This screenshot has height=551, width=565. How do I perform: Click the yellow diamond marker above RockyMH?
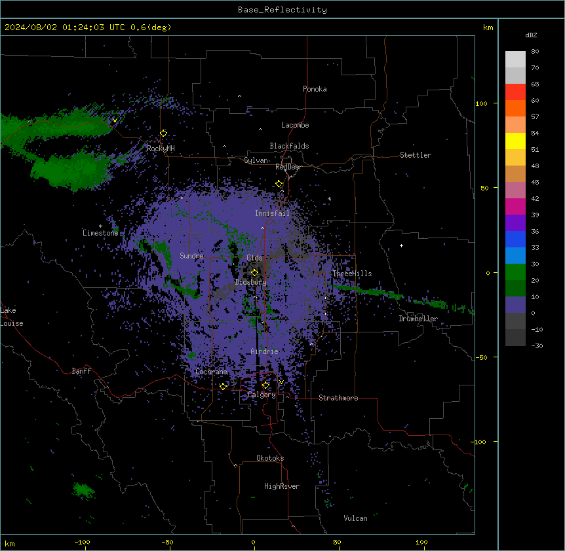coord(164,133)
